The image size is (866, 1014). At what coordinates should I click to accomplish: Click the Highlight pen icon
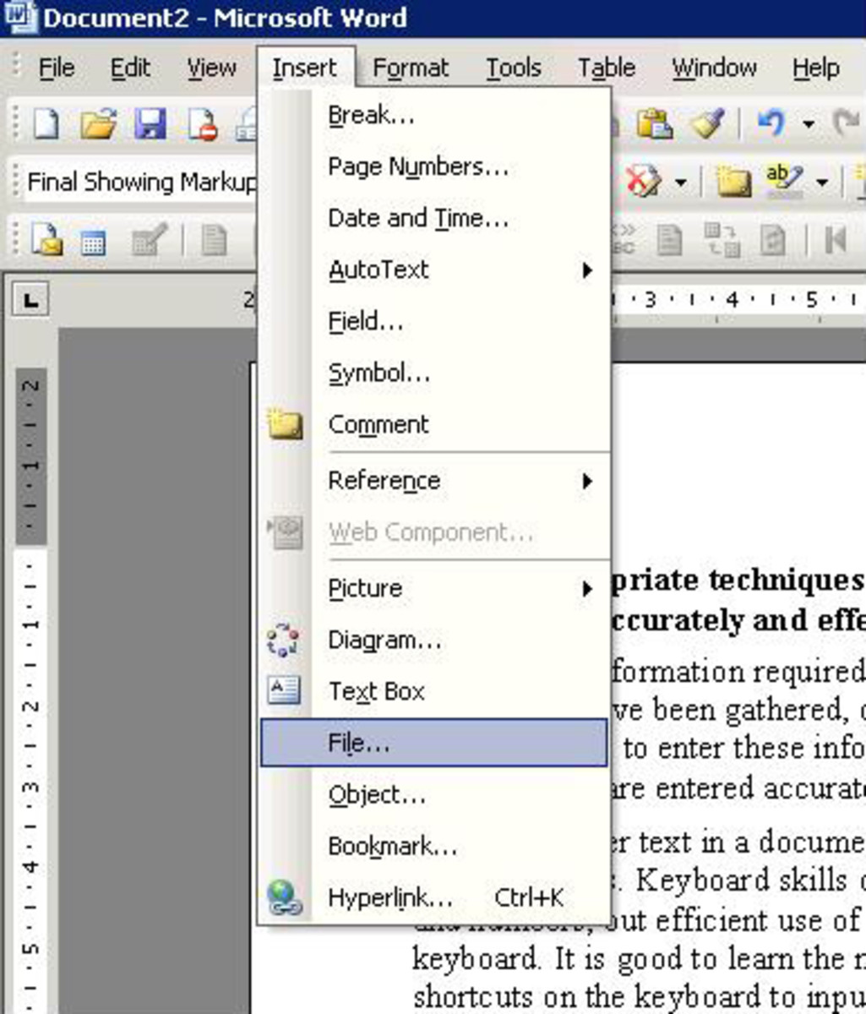(x=783, y=180)
